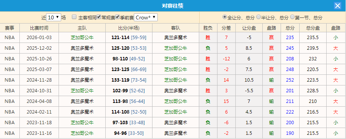The width and height of the screenshot is (346, 139).
Task: Click the 分差 column header
Action: [226, 28]
